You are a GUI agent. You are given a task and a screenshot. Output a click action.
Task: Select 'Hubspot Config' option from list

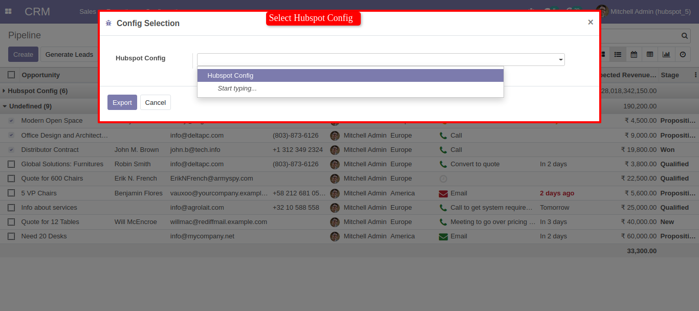[x=351, y=76]
